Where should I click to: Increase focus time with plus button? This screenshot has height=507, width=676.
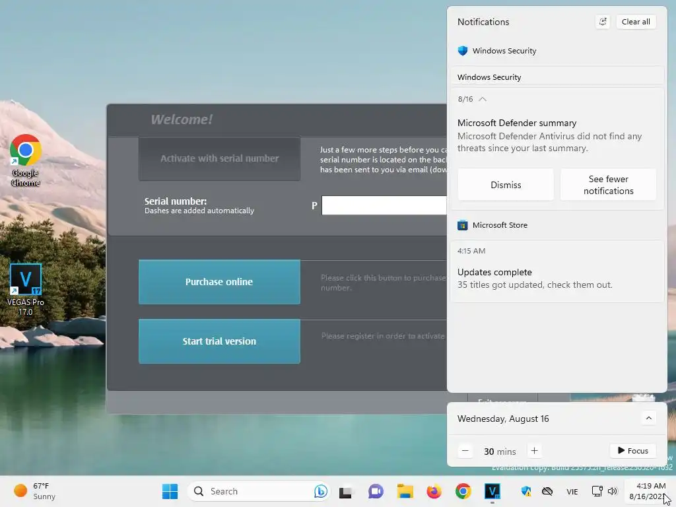coord(534,451)
